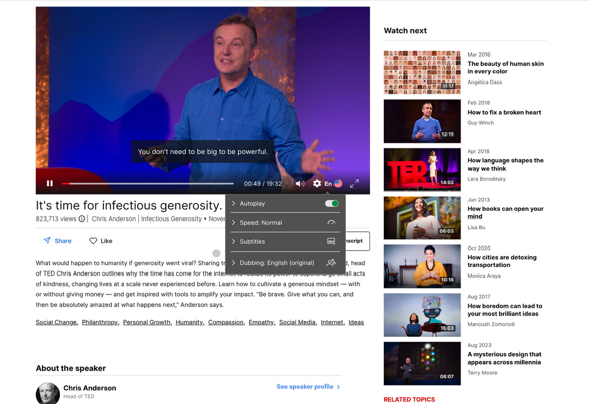Click the heart Like icon
589x404 pixels.
[x=93, y=241]
